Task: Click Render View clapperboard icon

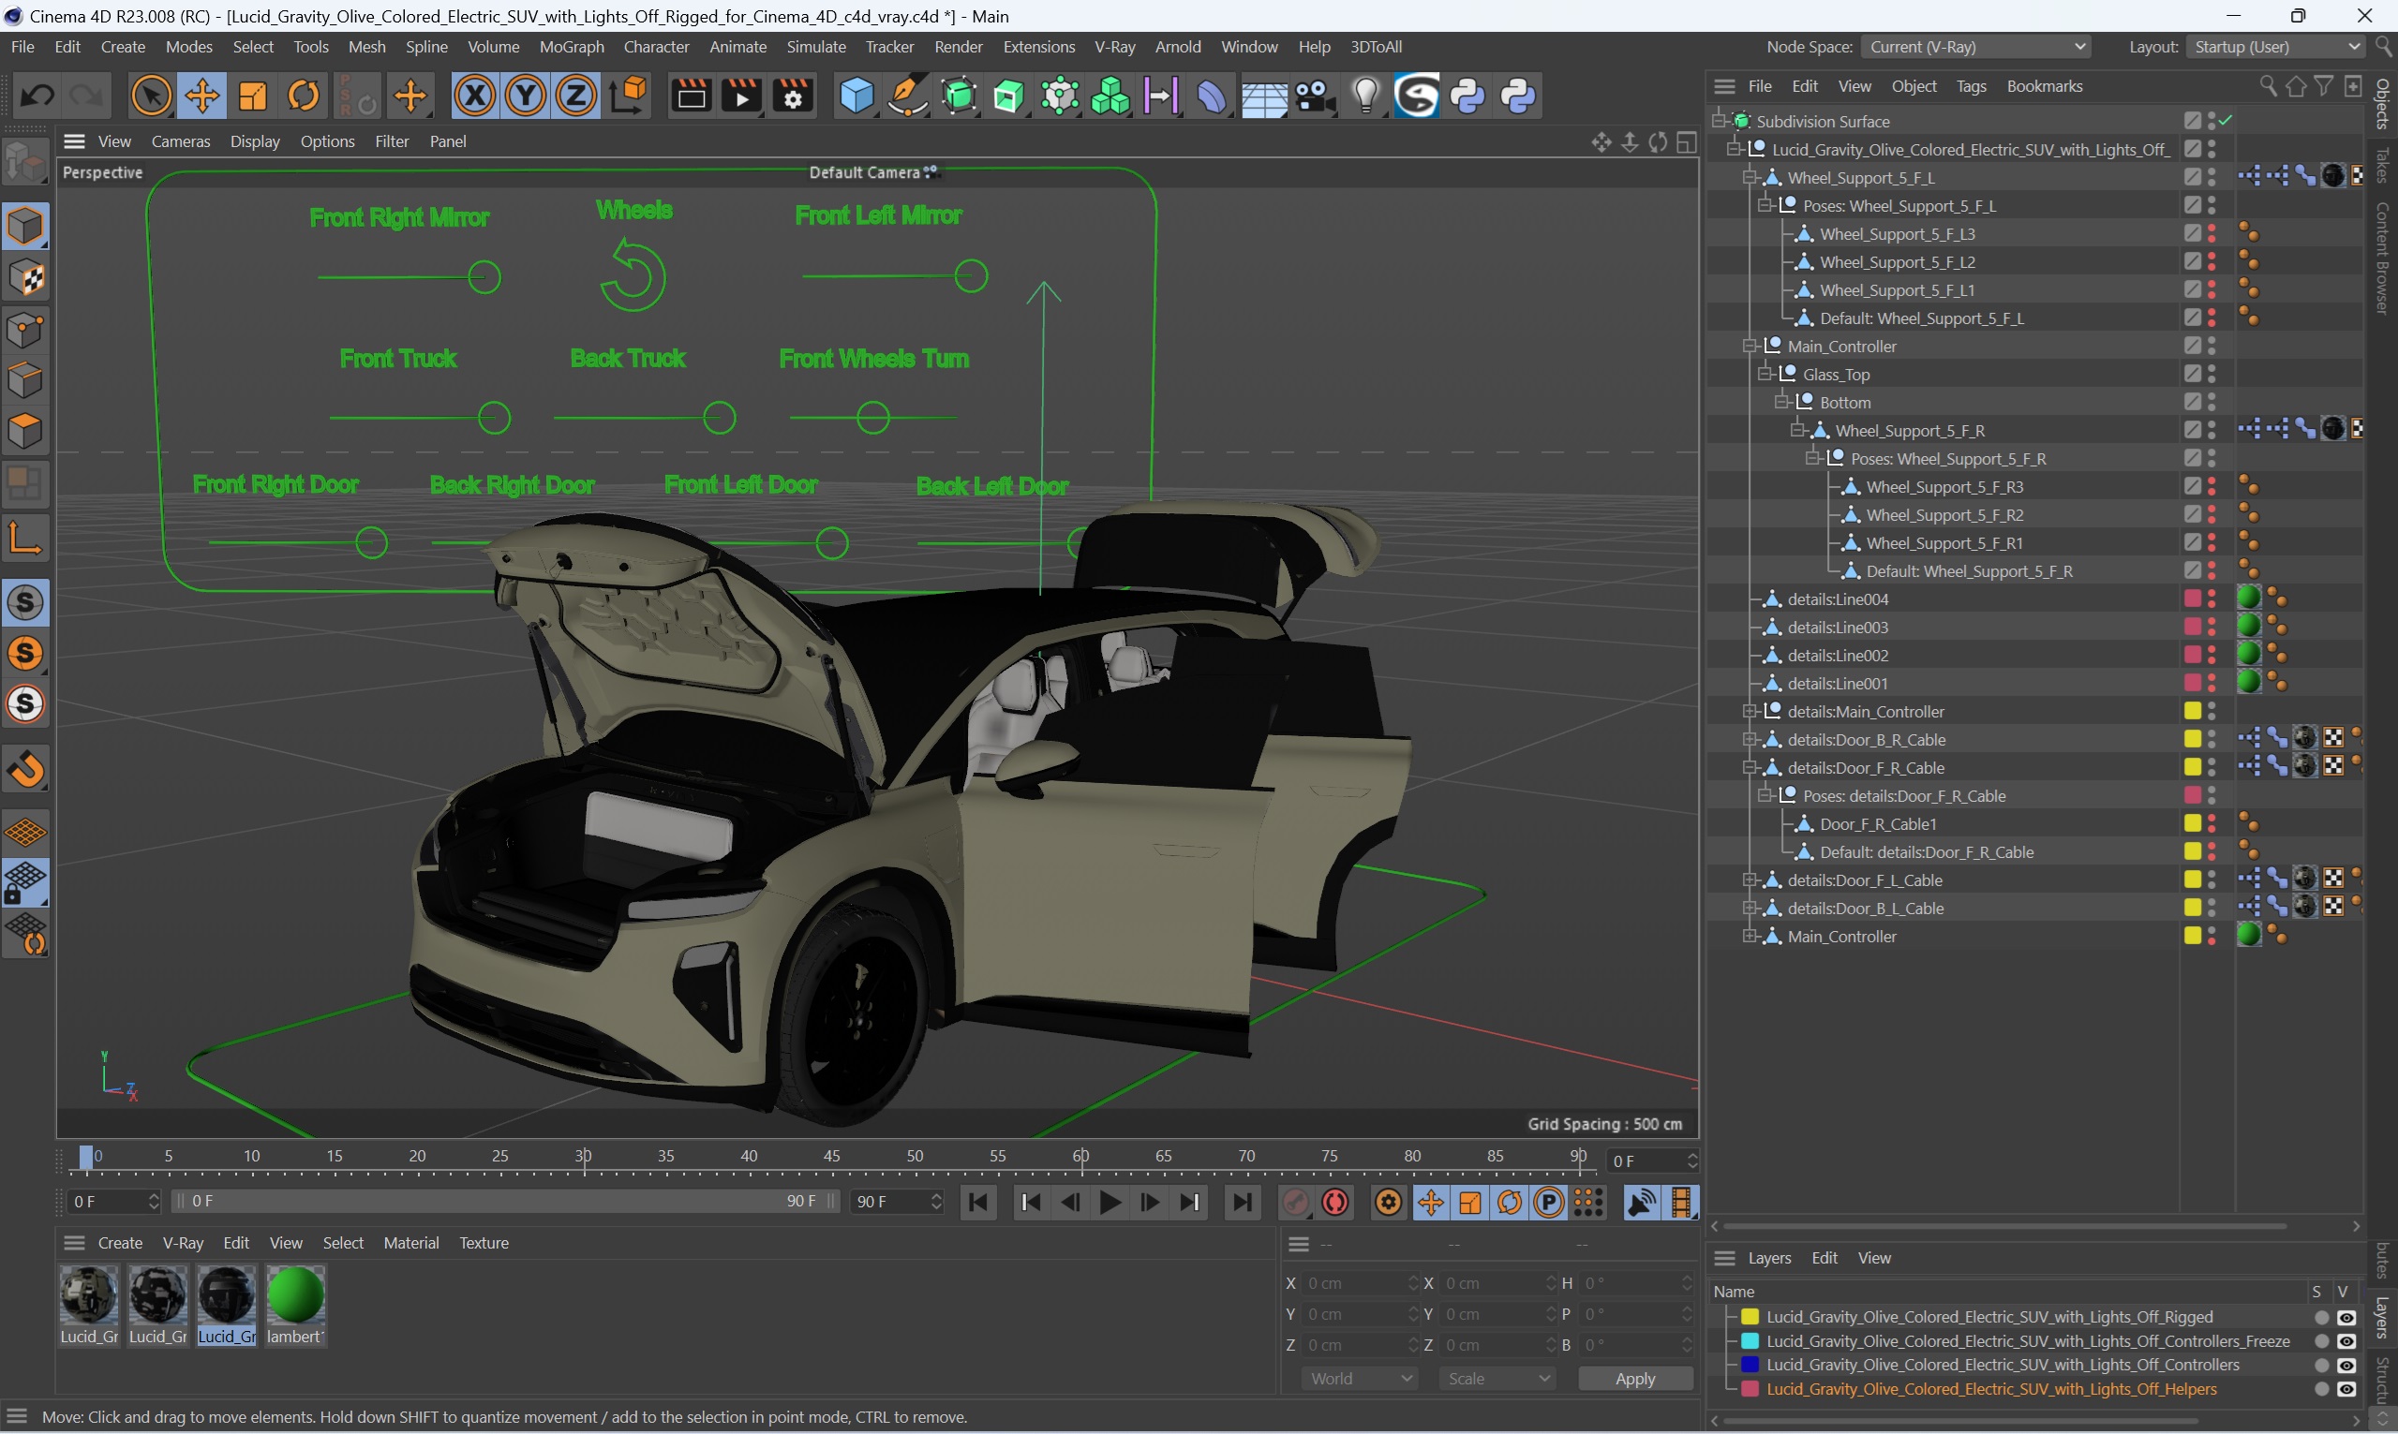Action: click(691, 96)
